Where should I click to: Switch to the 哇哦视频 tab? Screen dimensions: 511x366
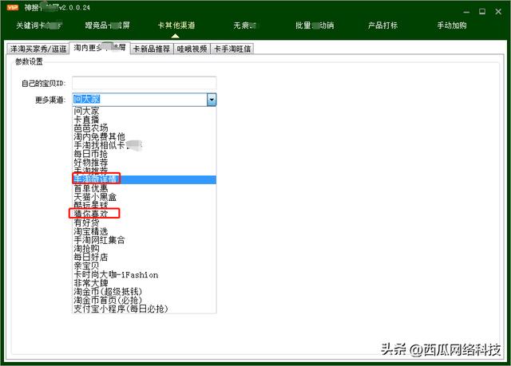pos(192,49)
